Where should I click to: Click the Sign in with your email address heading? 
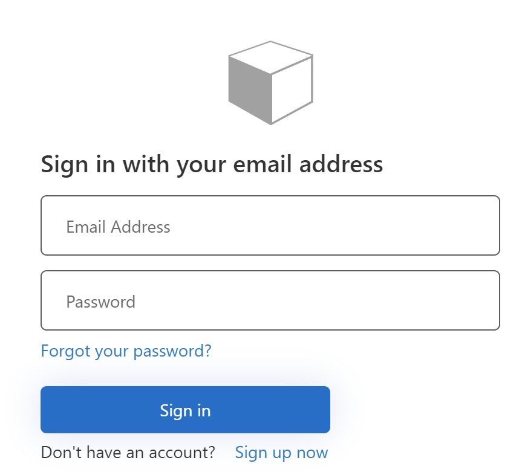212,164
